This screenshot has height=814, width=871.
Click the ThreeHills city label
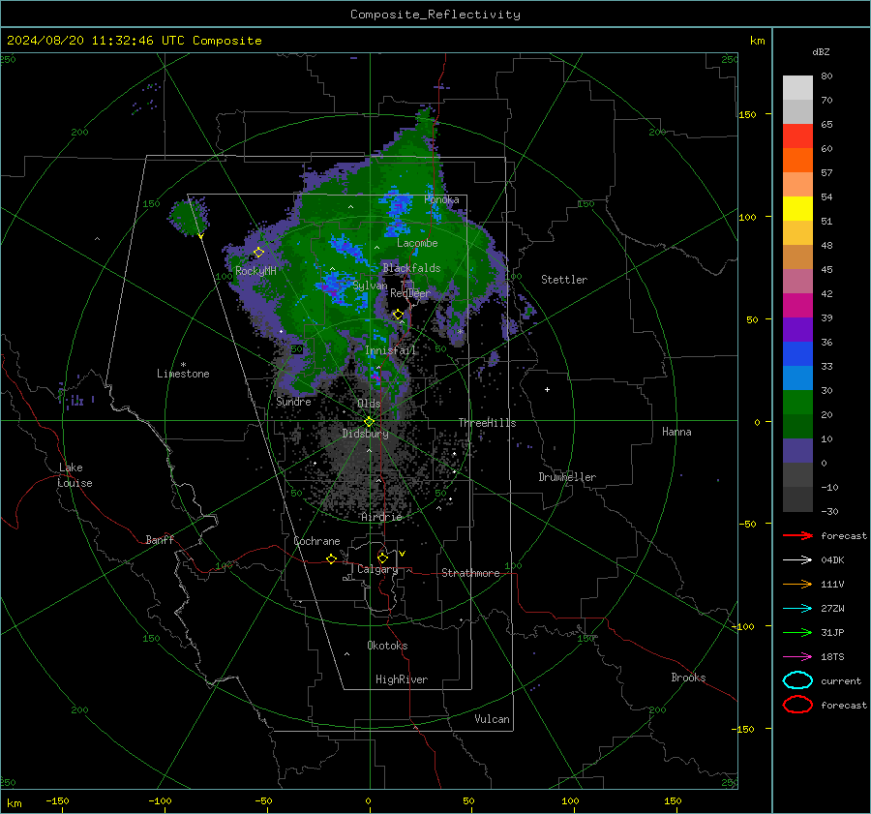tap(487, 423)
